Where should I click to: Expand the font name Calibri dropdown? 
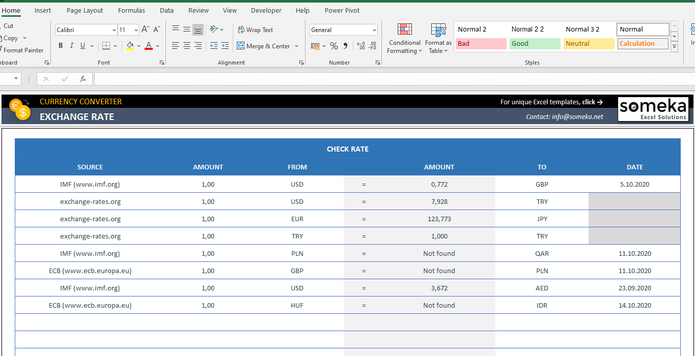point(113,30)
